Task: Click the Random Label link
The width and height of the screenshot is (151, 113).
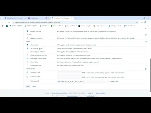Action: tap(114, 82)
